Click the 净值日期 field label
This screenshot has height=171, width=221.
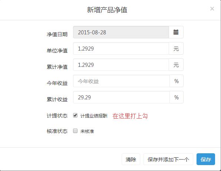pyautogui.click(x=57, y=34)
